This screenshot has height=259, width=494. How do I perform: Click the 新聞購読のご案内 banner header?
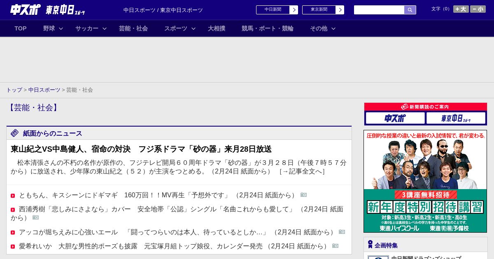425,106
